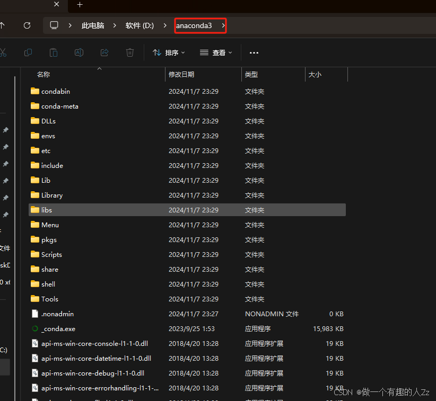Click the etc folder icon

[x=35, y=150]
